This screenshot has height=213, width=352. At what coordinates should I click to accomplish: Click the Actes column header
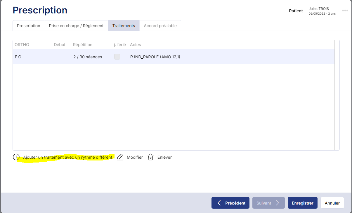(136, 45)
